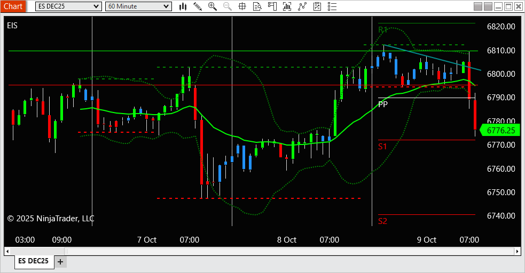Open the chart trader icon
This screenshot has width=525, height=273.
tap(272, 6)
